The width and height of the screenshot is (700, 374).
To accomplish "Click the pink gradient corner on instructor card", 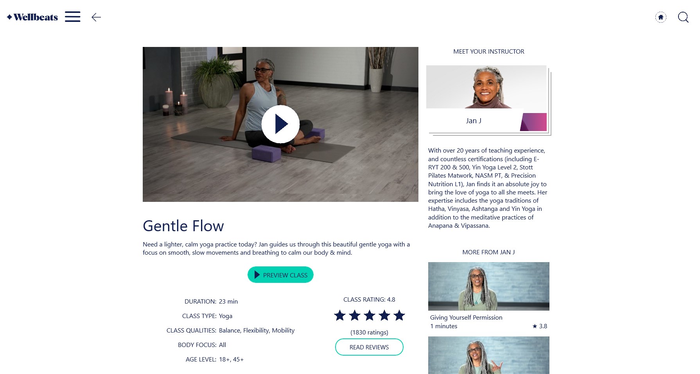I will (533, 122).
